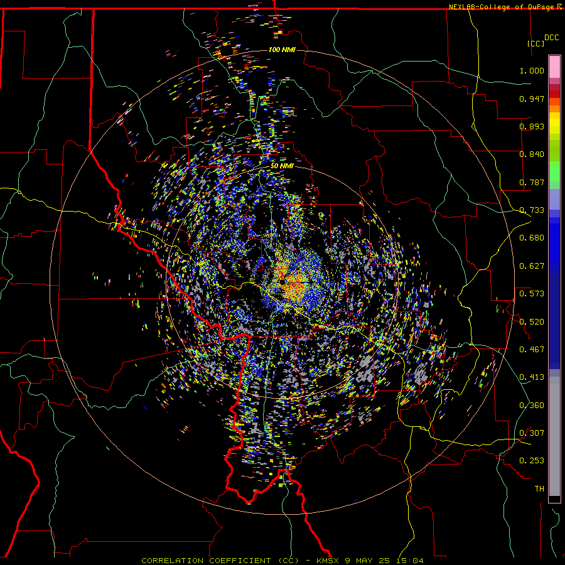
Task: Click the KMSX station identifier in the footer
Action: pos(328,561)
